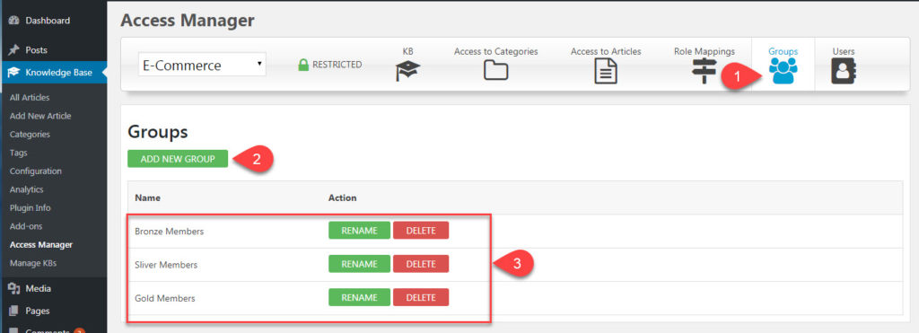Click the Access to Articles document icon
The width and height of the screenshot is (919, 333).
point(606,72)
